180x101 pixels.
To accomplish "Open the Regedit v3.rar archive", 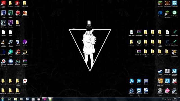I will (x=139, y=52).
